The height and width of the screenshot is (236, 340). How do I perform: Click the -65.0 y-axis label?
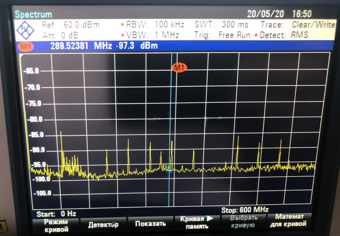pos(31,71)
